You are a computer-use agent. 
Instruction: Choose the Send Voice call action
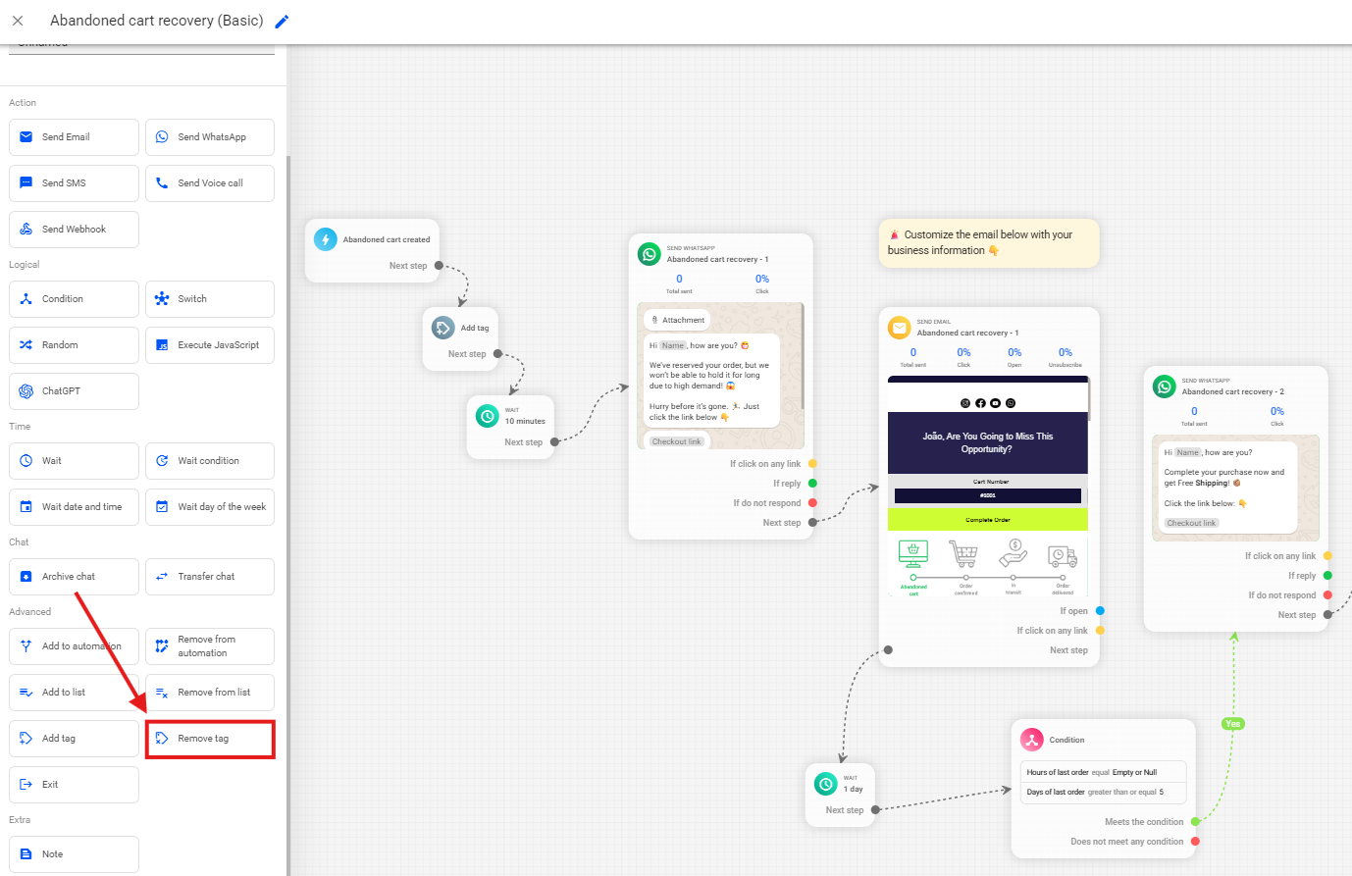tap(210, 183)
